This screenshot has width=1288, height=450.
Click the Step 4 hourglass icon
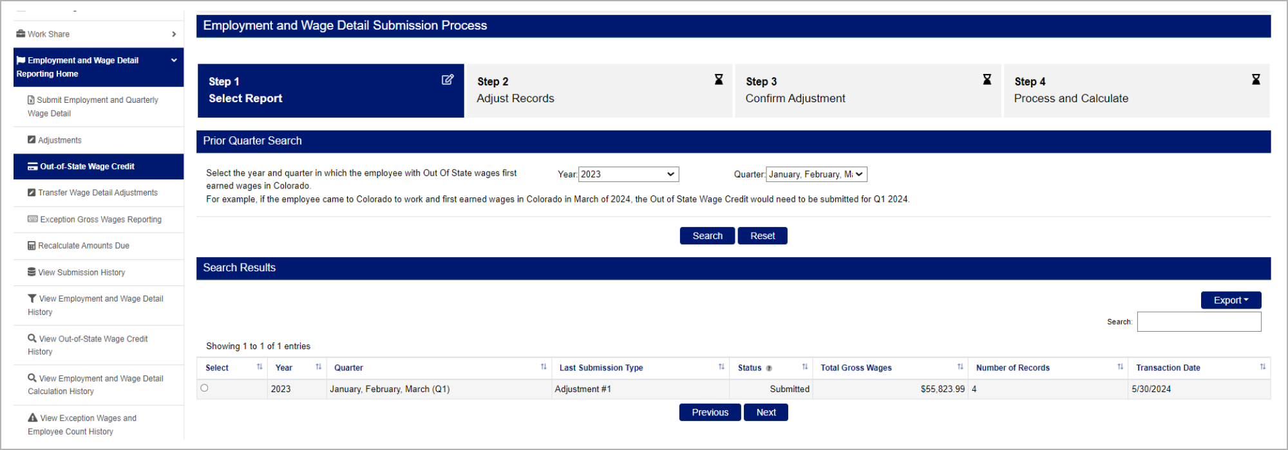pyautogui.click(x=1256, y=80)
